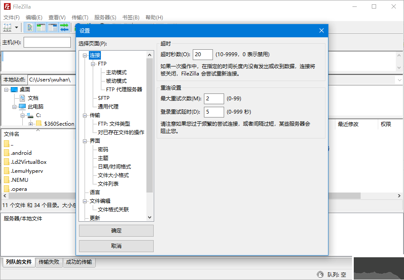
Task: Click the .NEMU folder icon
Action: pyautogui.click(x=6, y=180)
